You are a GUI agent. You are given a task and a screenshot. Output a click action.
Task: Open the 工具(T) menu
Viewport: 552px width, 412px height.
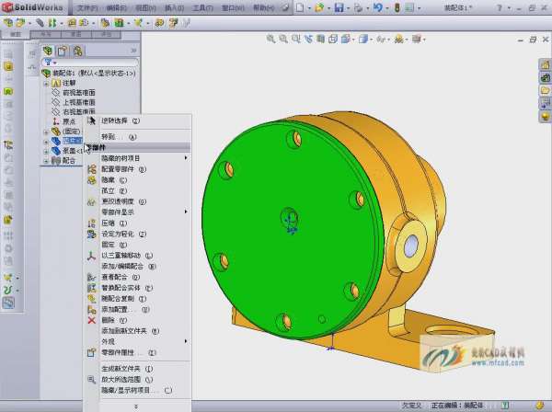point(202,7)
